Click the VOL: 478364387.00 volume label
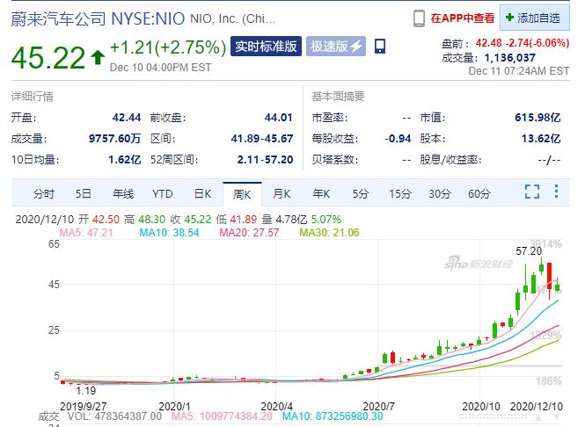The height and width of the screenshot is (427, 585). point(114,416)
